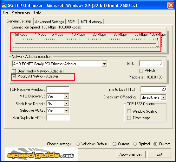Viewport: 176px width, 162px height.
Task: Enable the Timestamps checkbox
Action: click(x=129, y=118)
